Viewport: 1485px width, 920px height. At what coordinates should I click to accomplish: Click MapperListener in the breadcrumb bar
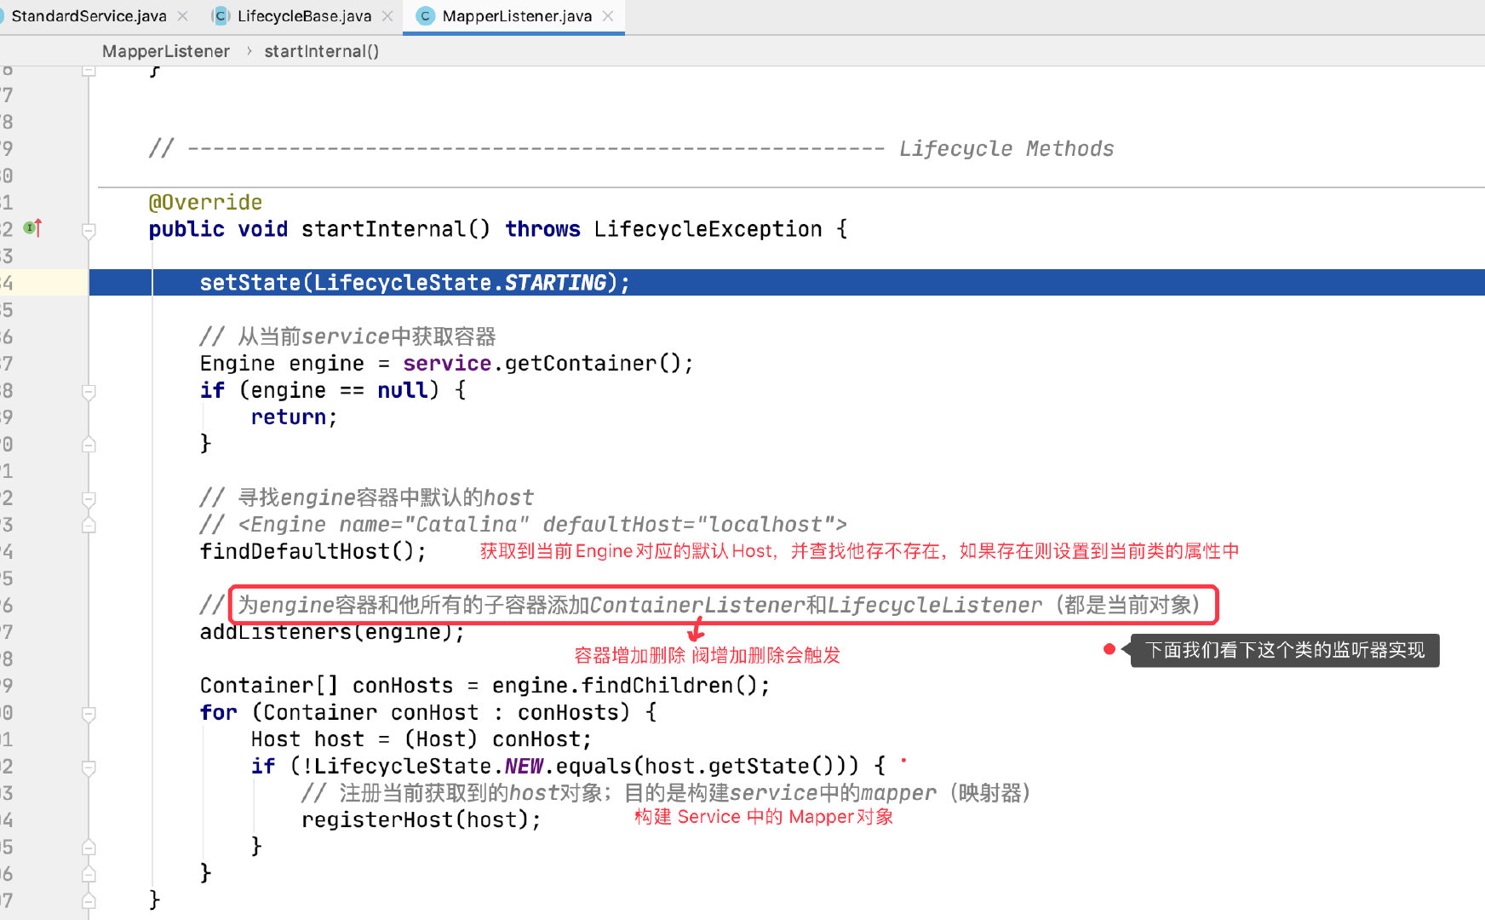coord(166,51)
